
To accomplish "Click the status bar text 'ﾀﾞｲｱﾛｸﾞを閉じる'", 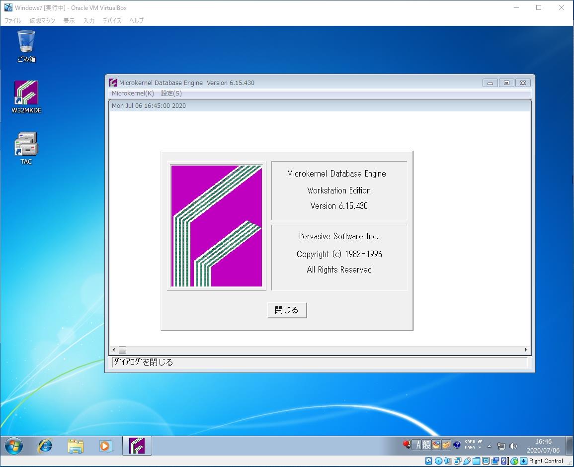I will pyautogui.click(x=143, y=362).
